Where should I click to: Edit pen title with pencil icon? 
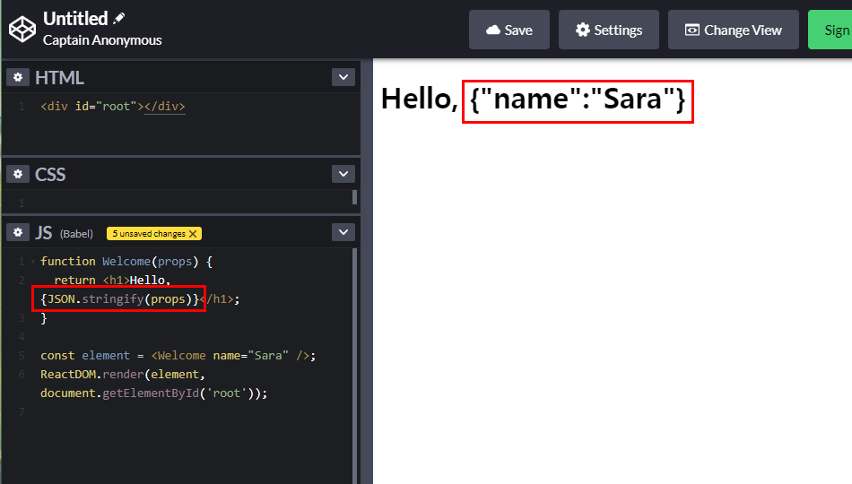tap(119, 19)
